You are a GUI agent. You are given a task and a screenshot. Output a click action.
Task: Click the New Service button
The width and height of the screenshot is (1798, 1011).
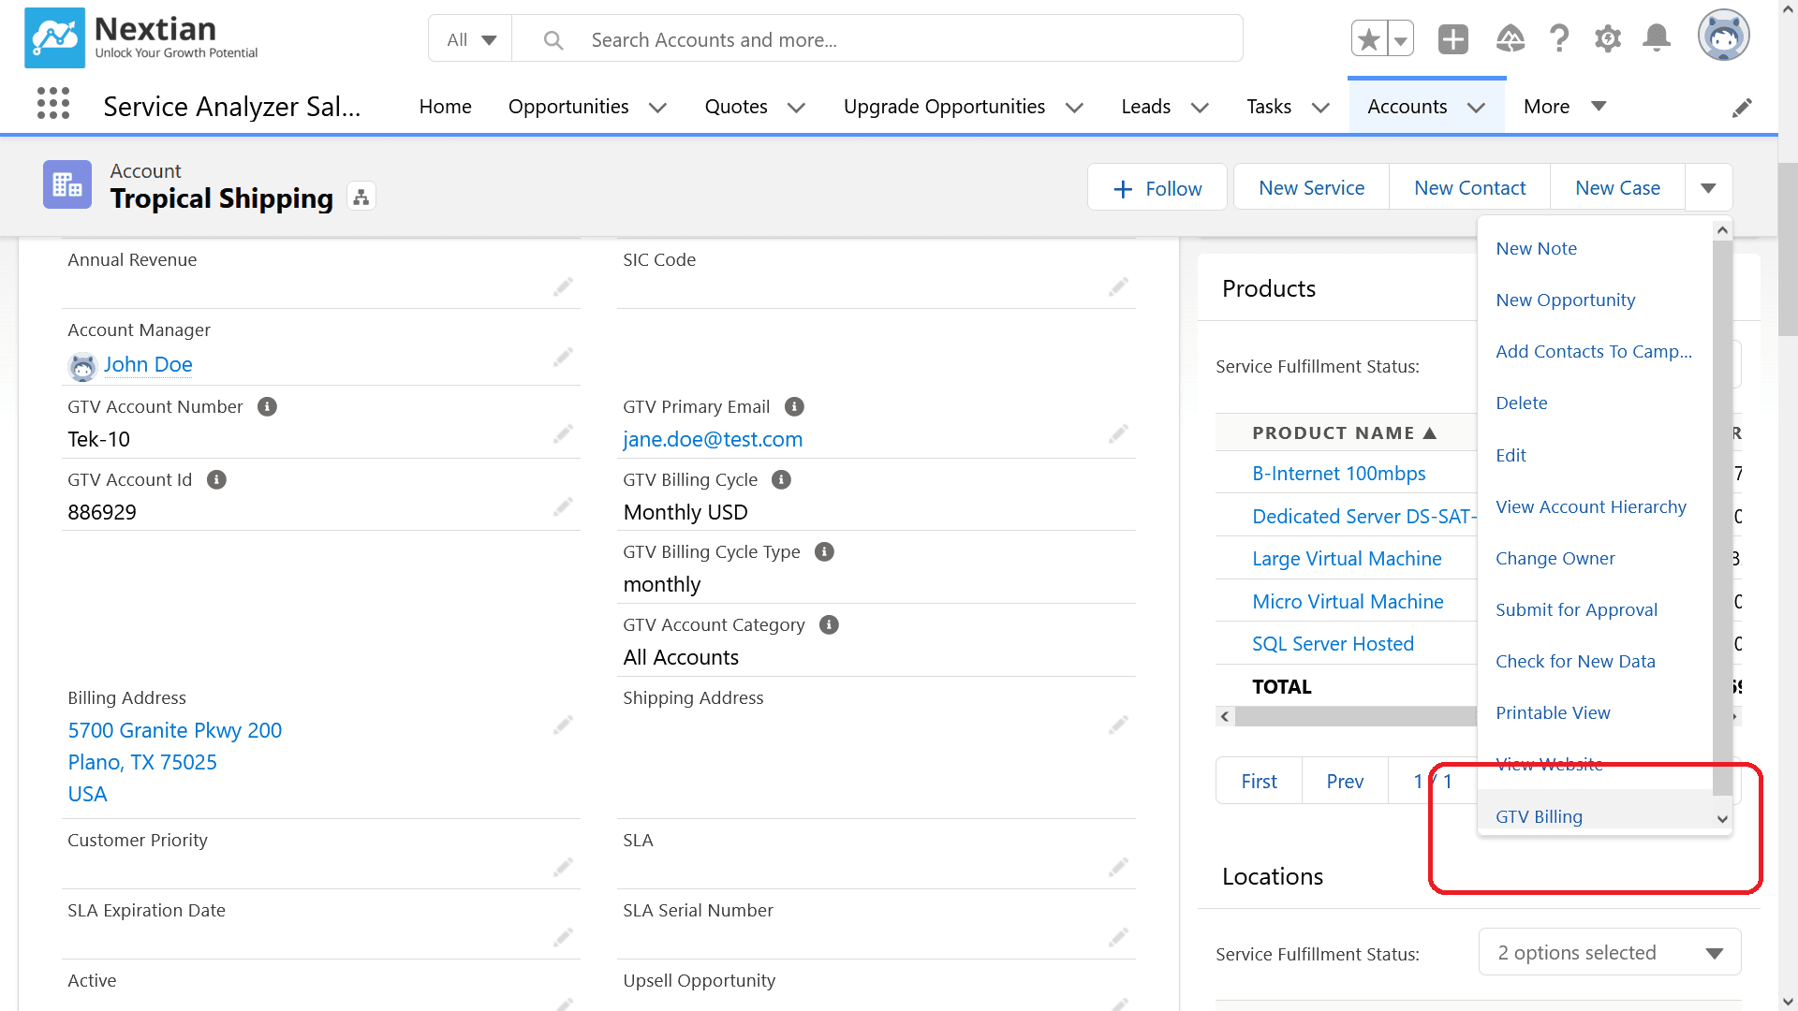point(1311,188)
